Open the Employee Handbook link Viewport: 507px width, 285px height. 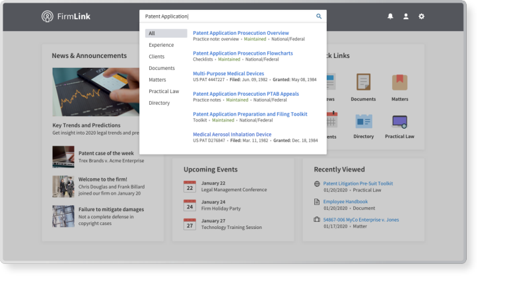345,202
